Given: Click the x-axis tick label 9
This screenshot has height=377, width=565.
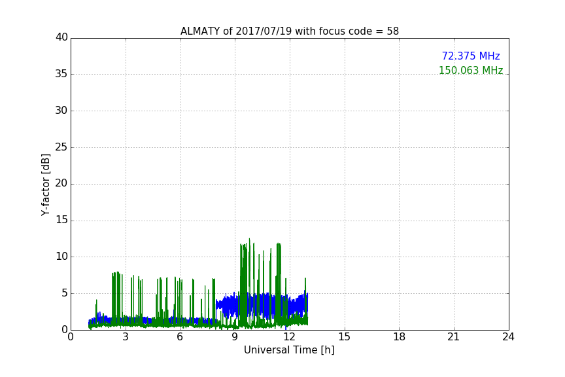Looking at the screenshot, I should coord(235,337).
